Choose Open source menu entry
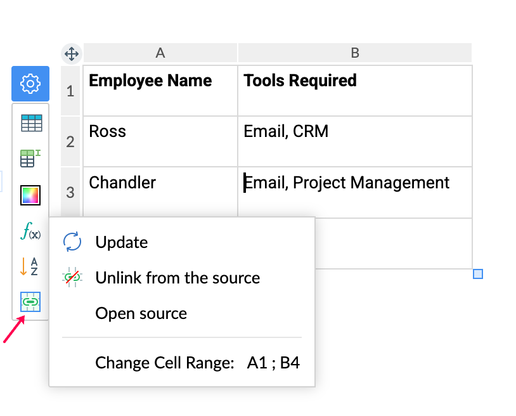Viewport: 516px width, 416px height. (141, 313)
